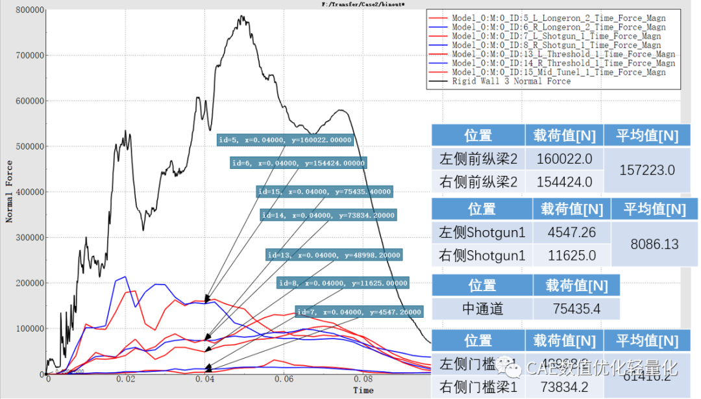Click "平均值[N]" header above 157223.0

click(x=647, y=136)
